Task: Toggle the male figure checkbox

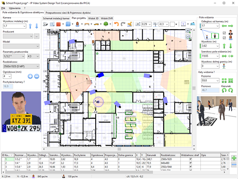Action: point(224,33)
